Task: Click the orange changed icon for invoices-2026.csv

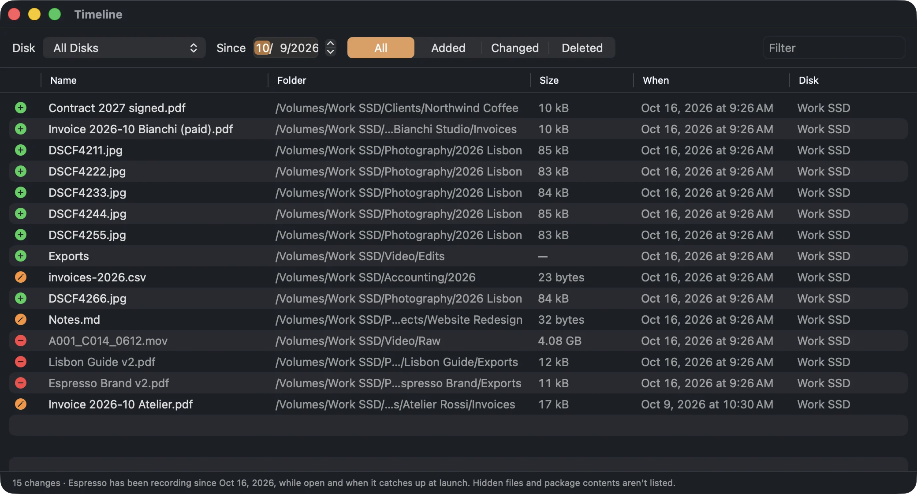Action: (x=21, y=277)
